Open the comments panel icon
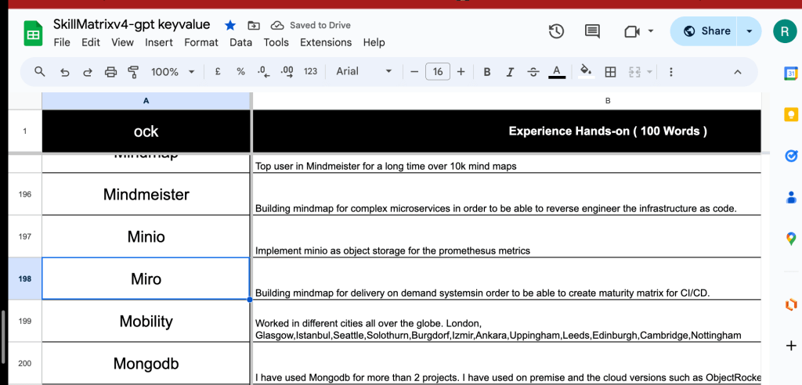The width and height of the screenshot is (802, 385). (x=592, y=31)
